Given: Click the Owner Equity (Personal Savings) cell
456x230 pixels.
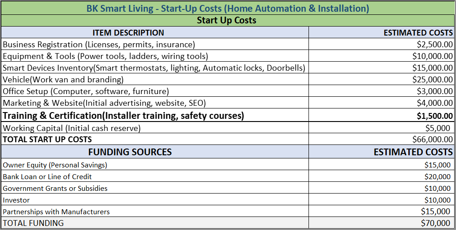Looking at the screenshot, I should [55, 165].
